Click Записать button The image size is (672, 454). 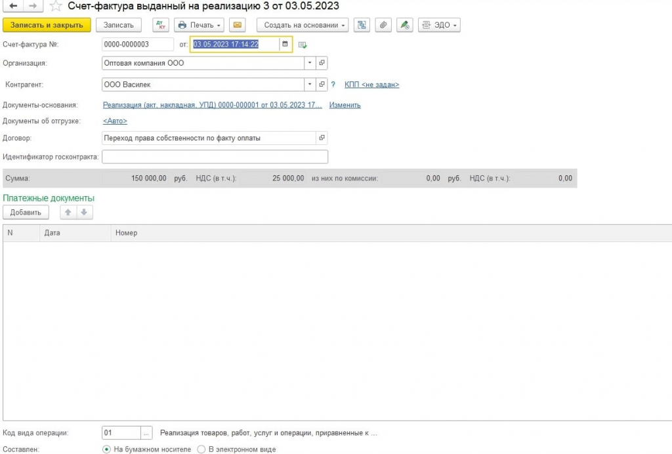tap(119, 25)
